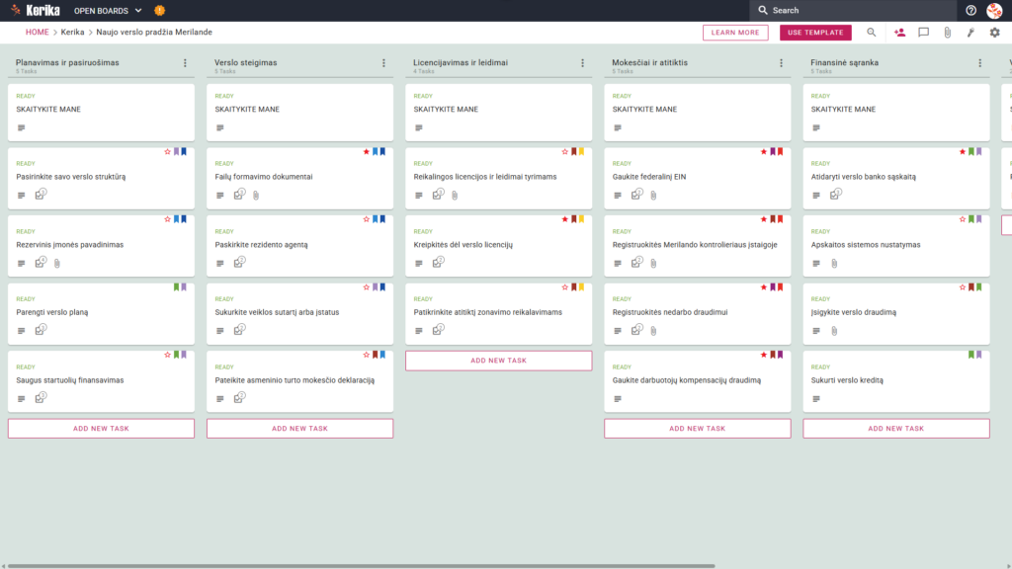
Task: Open Mokesčiai ir atitiktis column menu
Action: [782, 63]
